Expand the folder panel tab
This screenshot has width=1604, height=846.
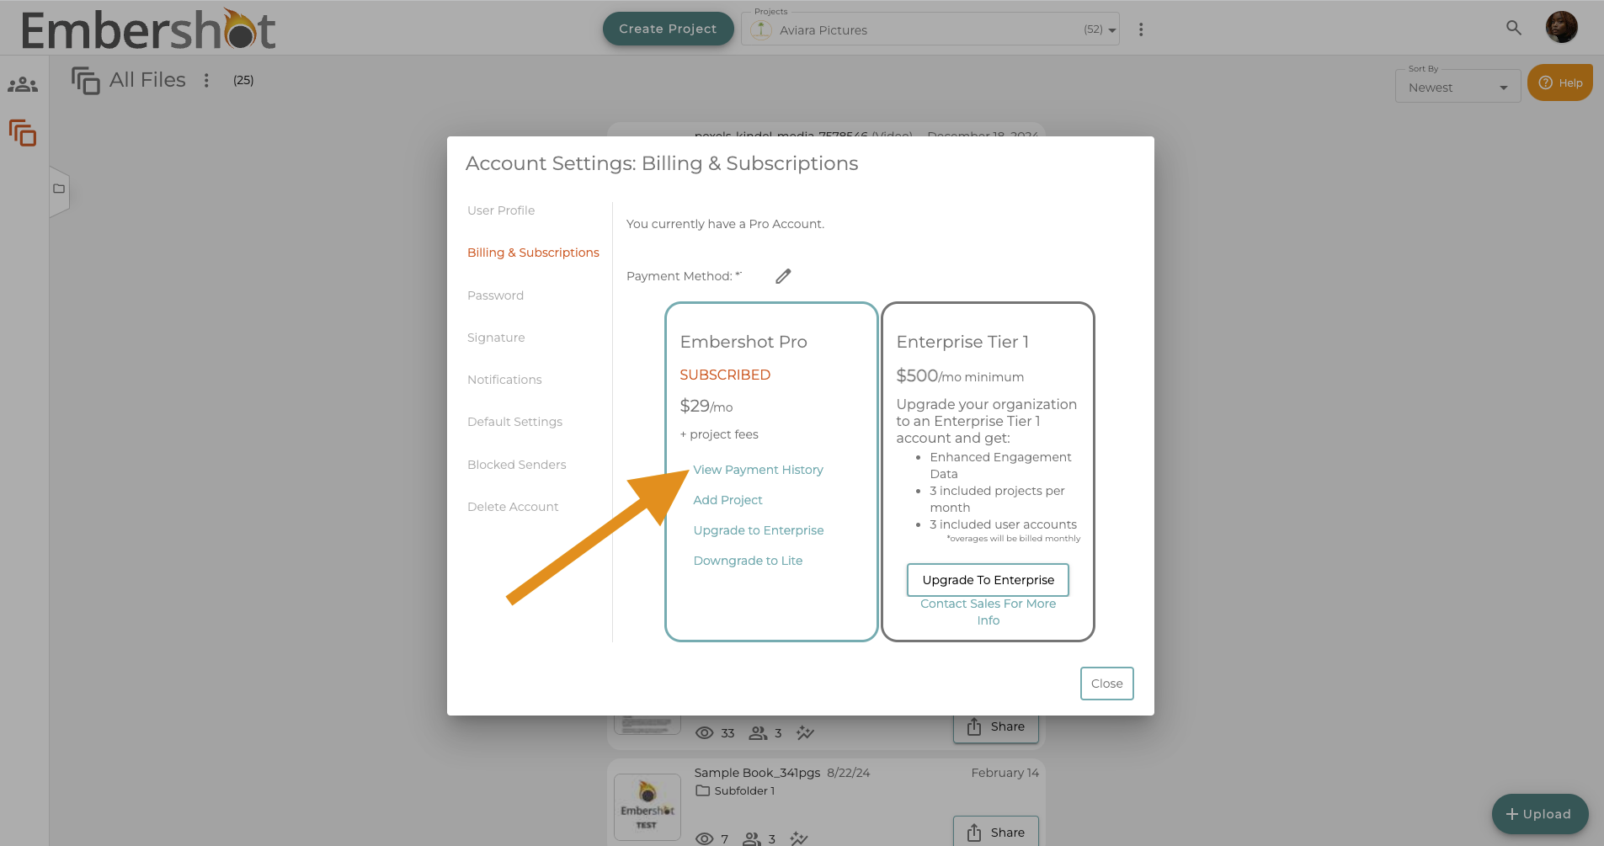pos(59,189)
